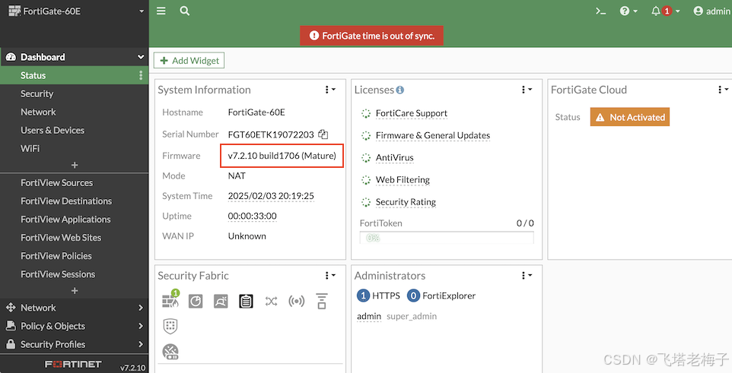Expand the Network main menu
The width and height of the screenshot is (732, 373).
point(75,308)
